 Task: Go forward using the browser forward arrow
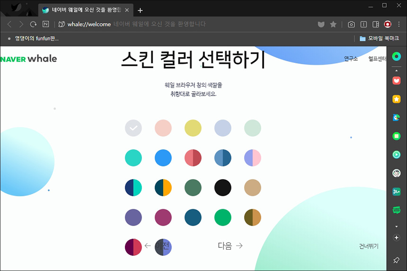tap(21, 25)
